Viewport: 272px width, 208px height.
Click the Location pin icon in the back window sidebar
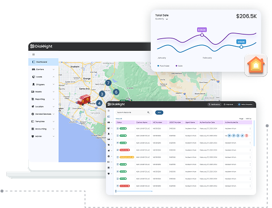(x=33, y=106)
